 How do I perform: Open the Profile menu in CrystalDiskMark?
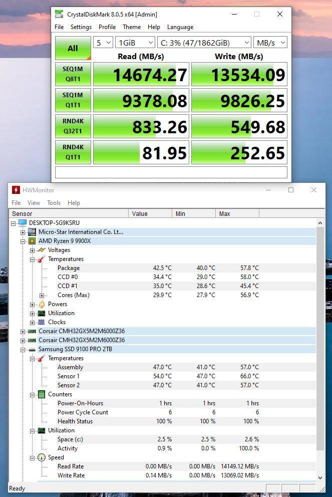point(107,27)
